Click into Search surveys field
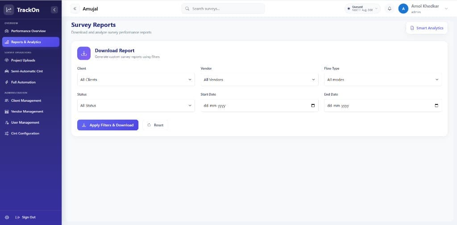 pyautogui.click(x=223, y=9)
